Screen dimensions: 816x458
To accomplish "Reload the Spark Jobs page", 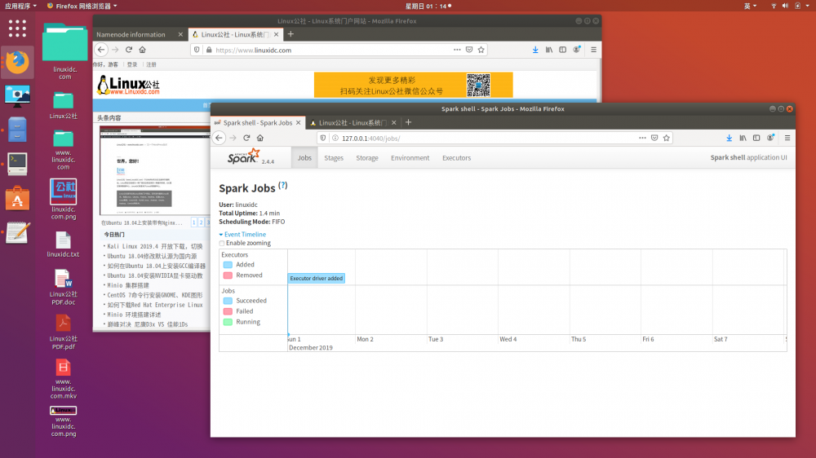I will 246,139.
